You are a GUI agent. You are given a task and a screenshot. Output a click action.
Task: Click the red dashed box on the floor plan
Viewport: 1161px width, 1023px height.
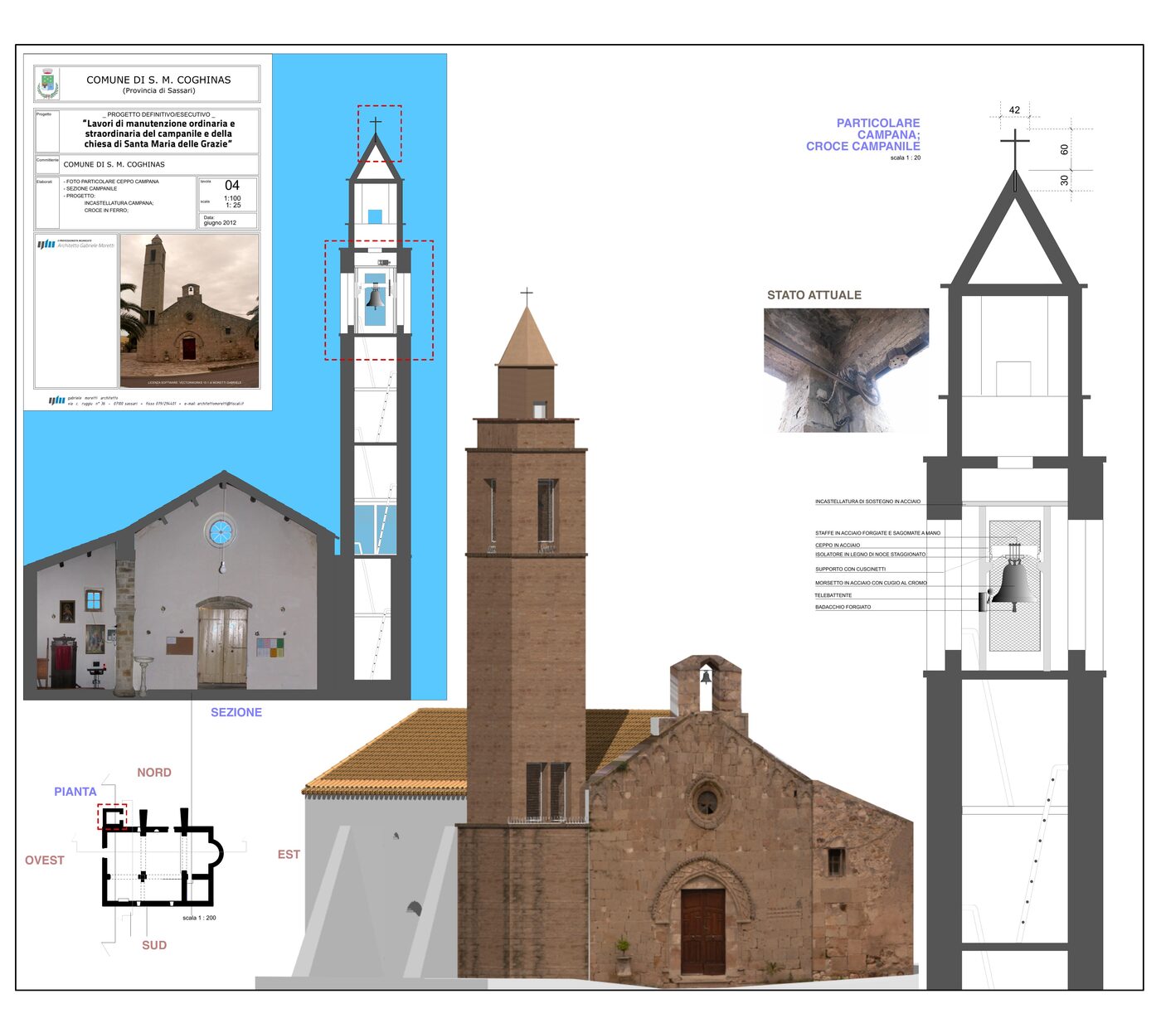click(x=112, y=817)
